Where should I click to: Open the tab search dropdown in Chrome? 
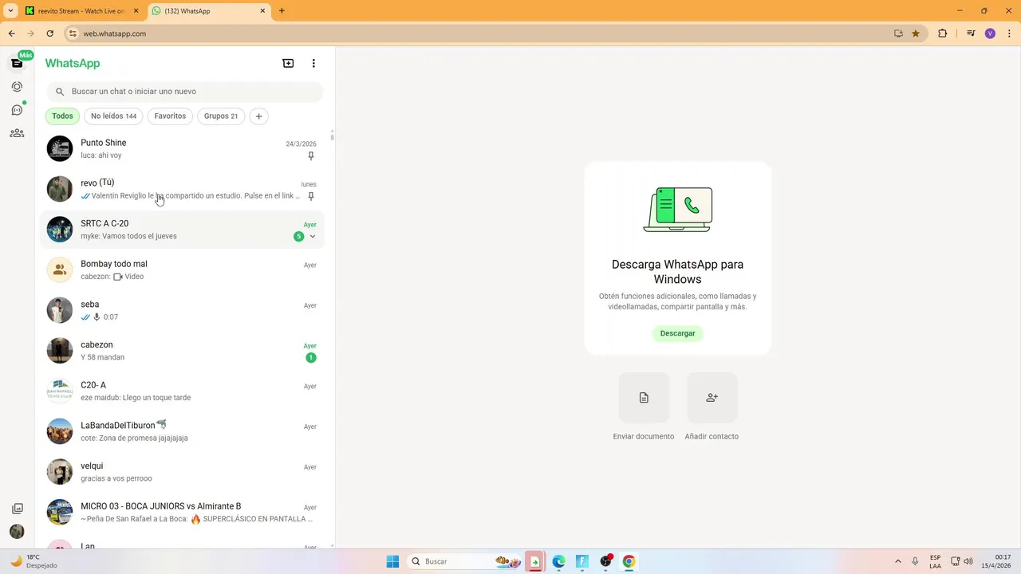click(x=10, y=11)
